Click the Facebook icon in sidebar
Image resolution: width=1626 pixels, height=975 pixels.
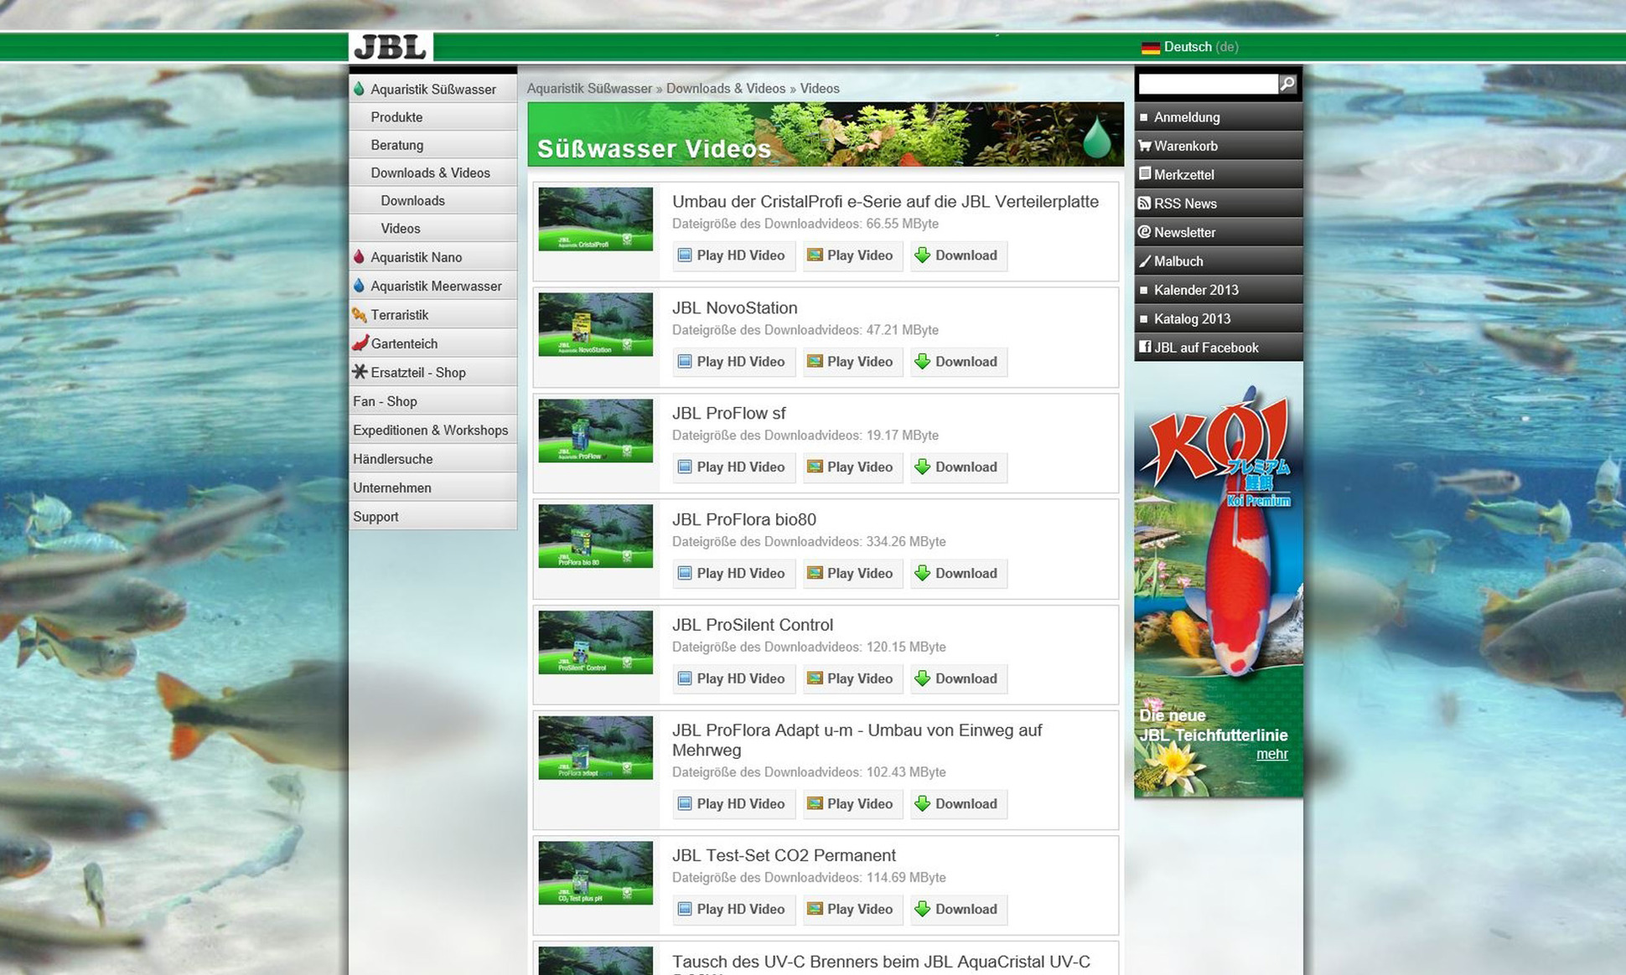pyautogui.click(x=1144, y=347)
